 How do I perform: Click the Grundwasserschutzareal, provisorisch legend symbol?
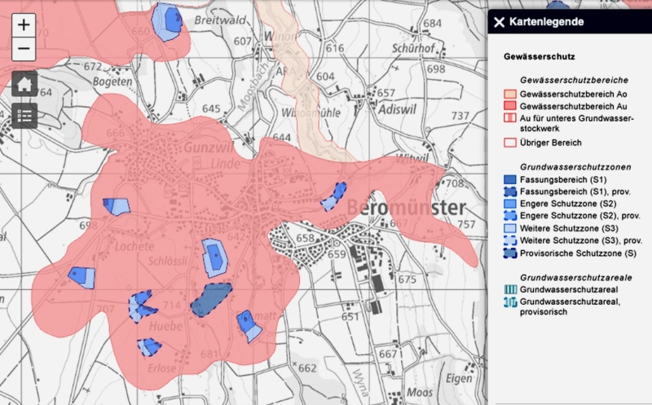click(510, 302)
